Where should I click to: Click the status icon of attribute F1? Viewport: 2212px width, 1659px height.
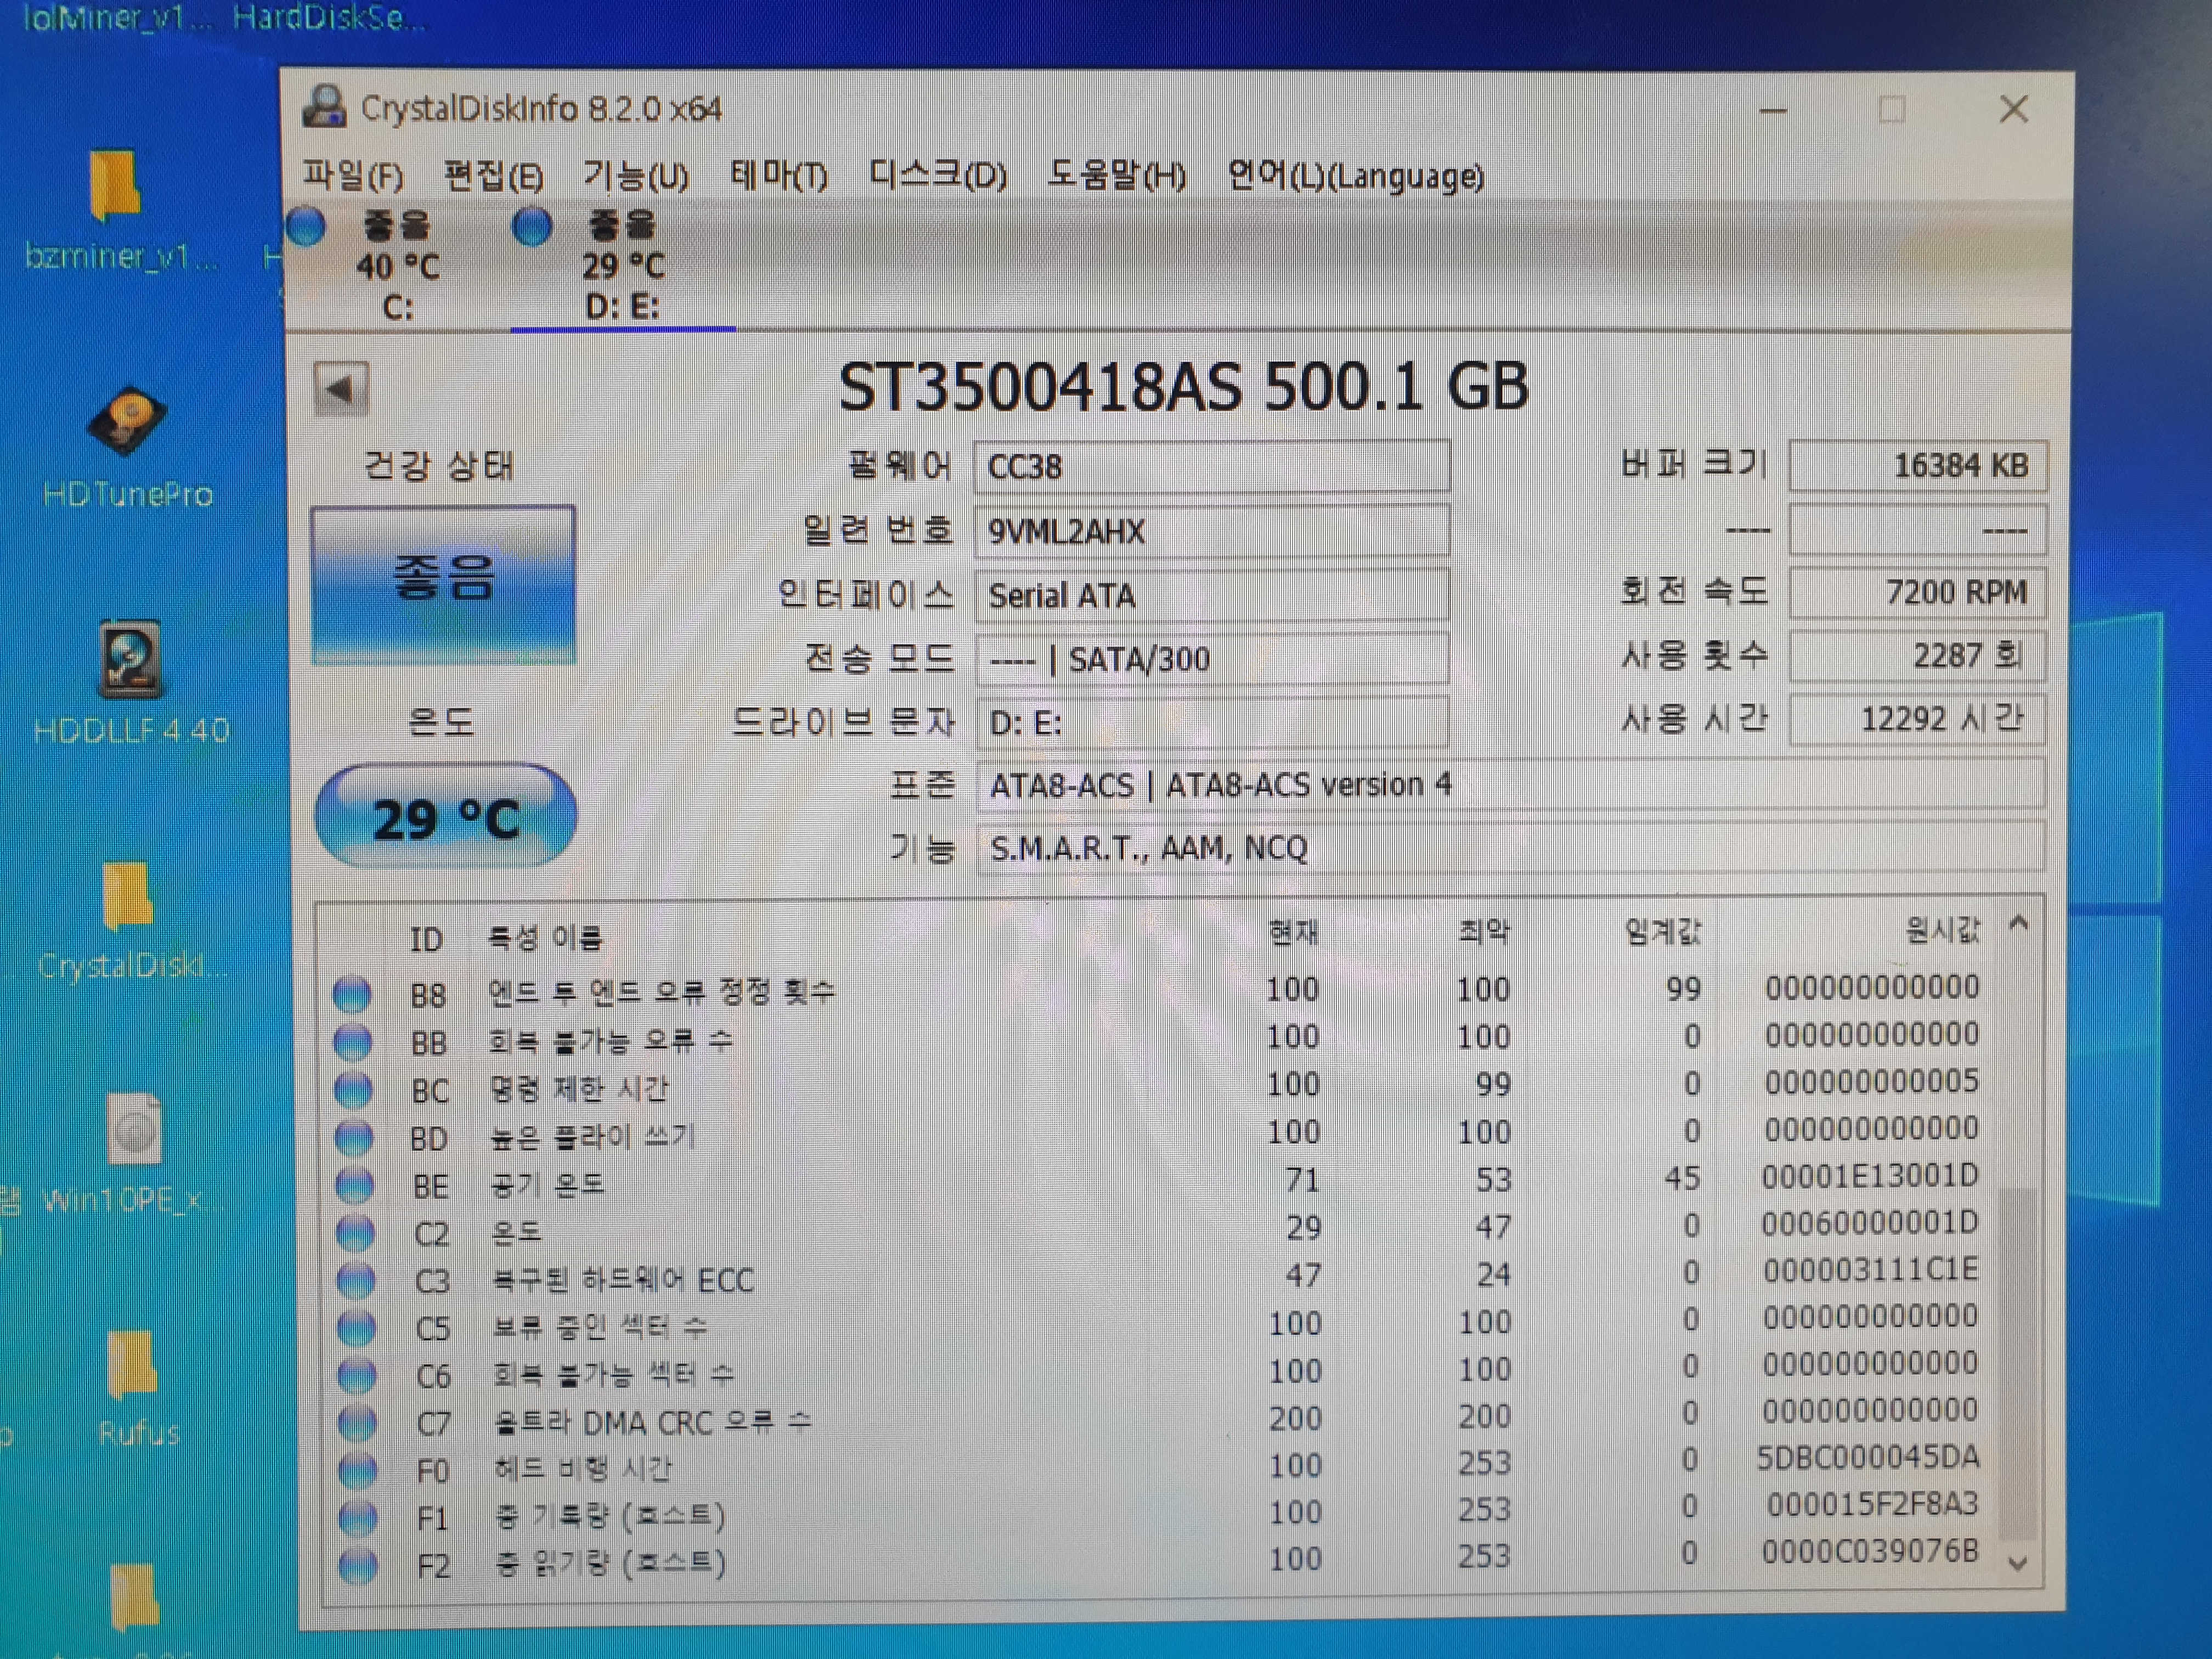(x=358, y=1518)
